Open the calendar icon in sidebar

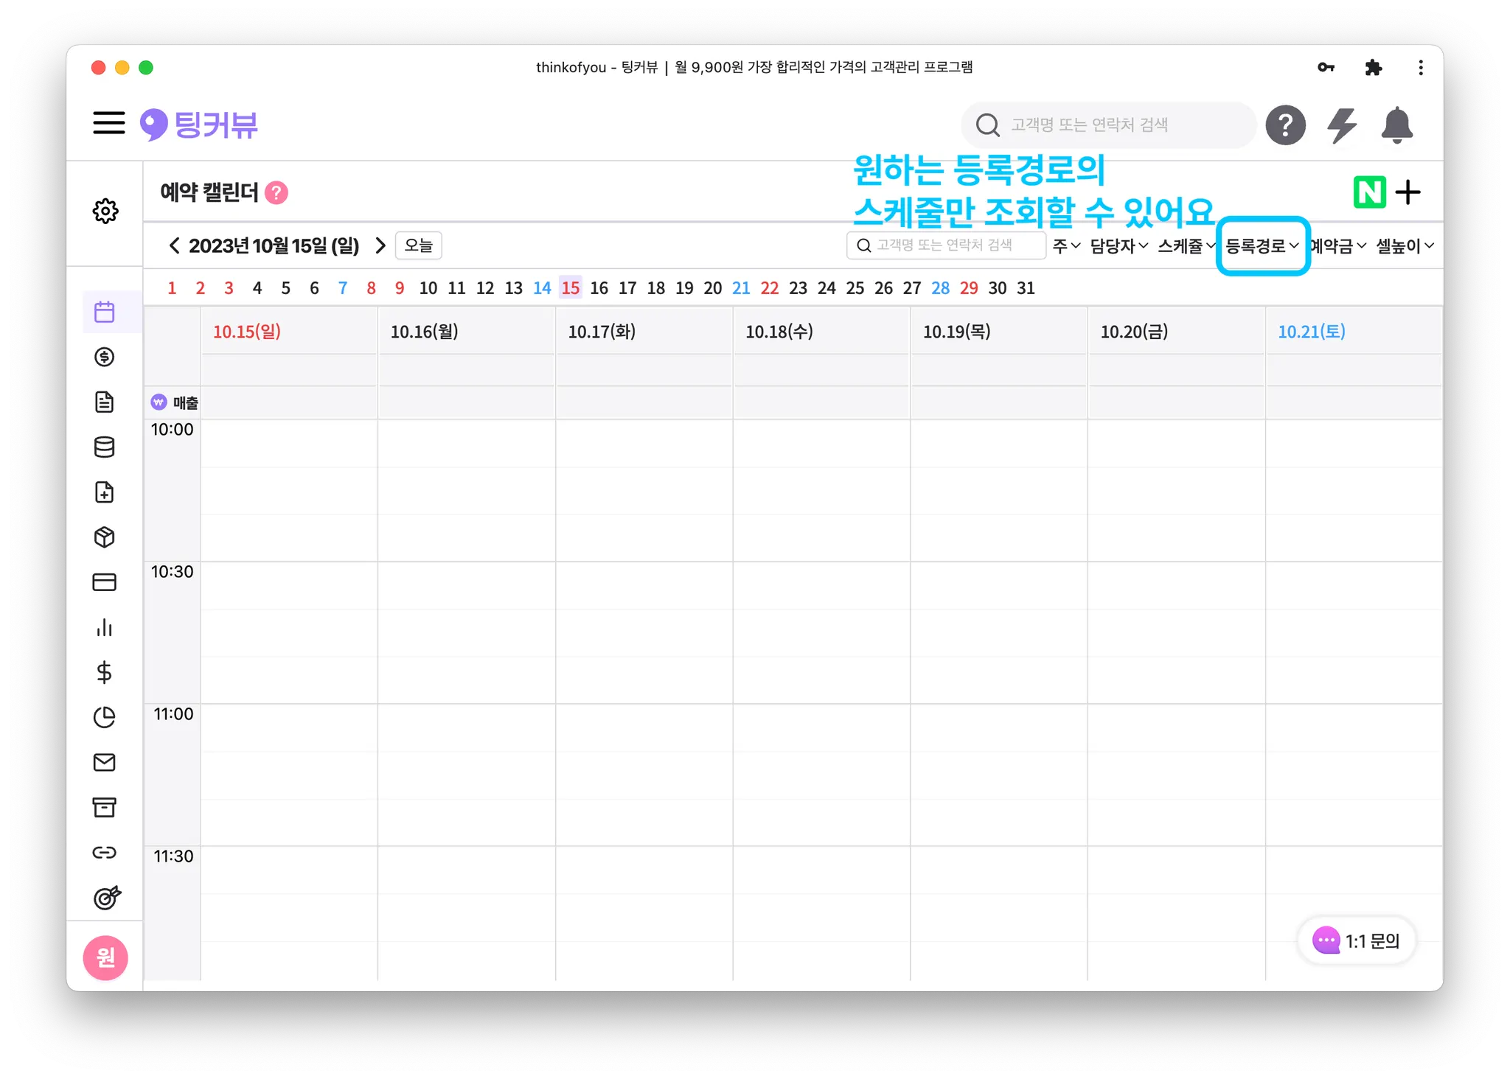pos(105,312)
